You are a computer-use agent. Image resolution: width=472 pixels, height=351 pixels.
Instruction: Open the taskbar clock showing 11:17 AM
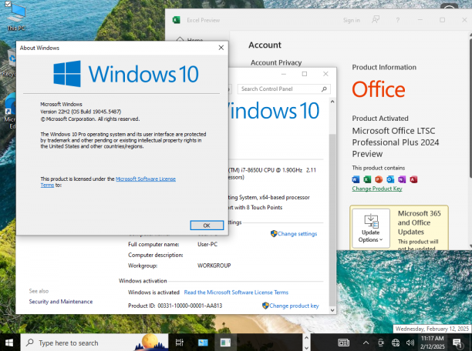point(432,343)
